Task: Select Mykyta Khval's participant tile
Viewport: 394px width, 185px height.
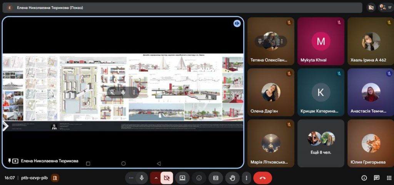Action: pyautogui.click(x=321, y=41)
